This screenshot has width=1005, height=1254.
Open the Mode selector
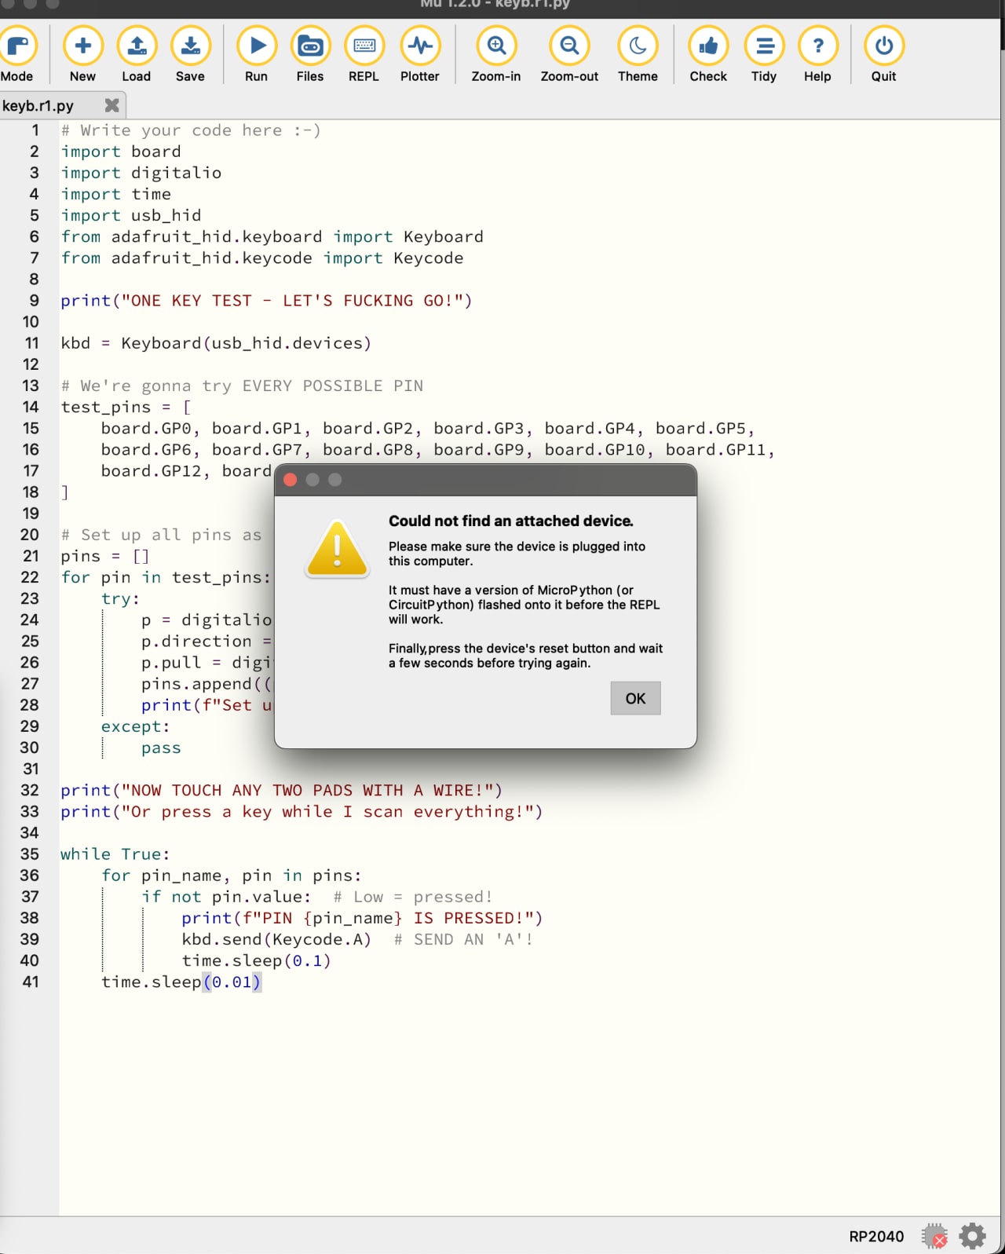tap(17, 54)
